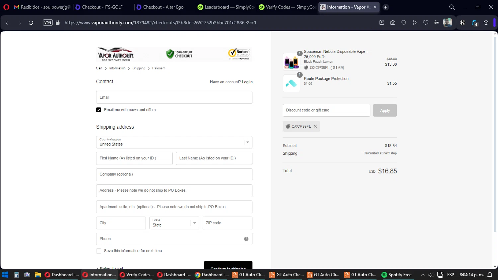Click the Log in link
The height and width of the screenshot is (280, 498).
click(247, 82)
